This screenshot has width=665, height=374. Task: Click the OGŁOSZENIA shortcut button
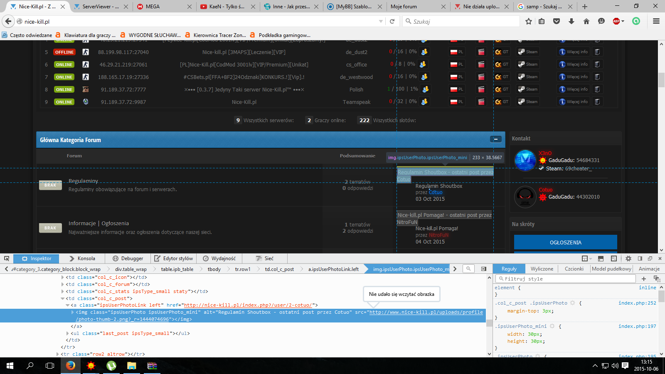coord(565,242)
